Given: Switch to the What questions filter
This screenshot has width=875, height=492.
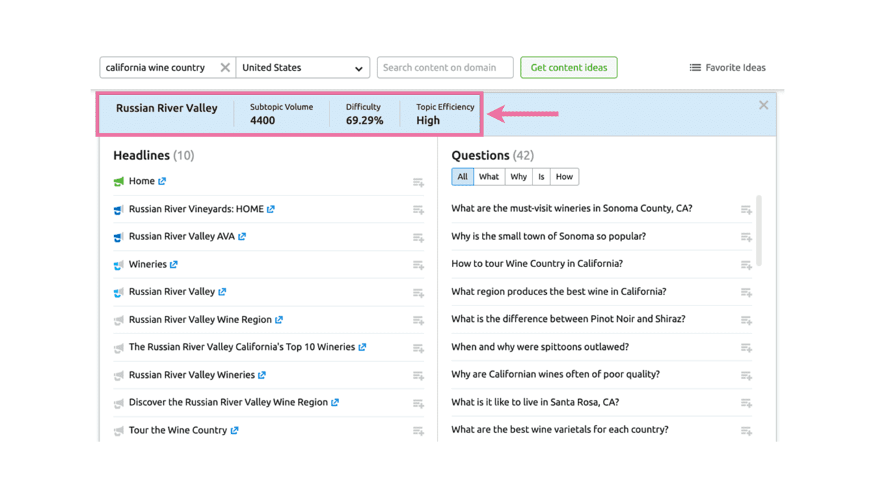Looking at the screenshot, I should coord(489,176).
